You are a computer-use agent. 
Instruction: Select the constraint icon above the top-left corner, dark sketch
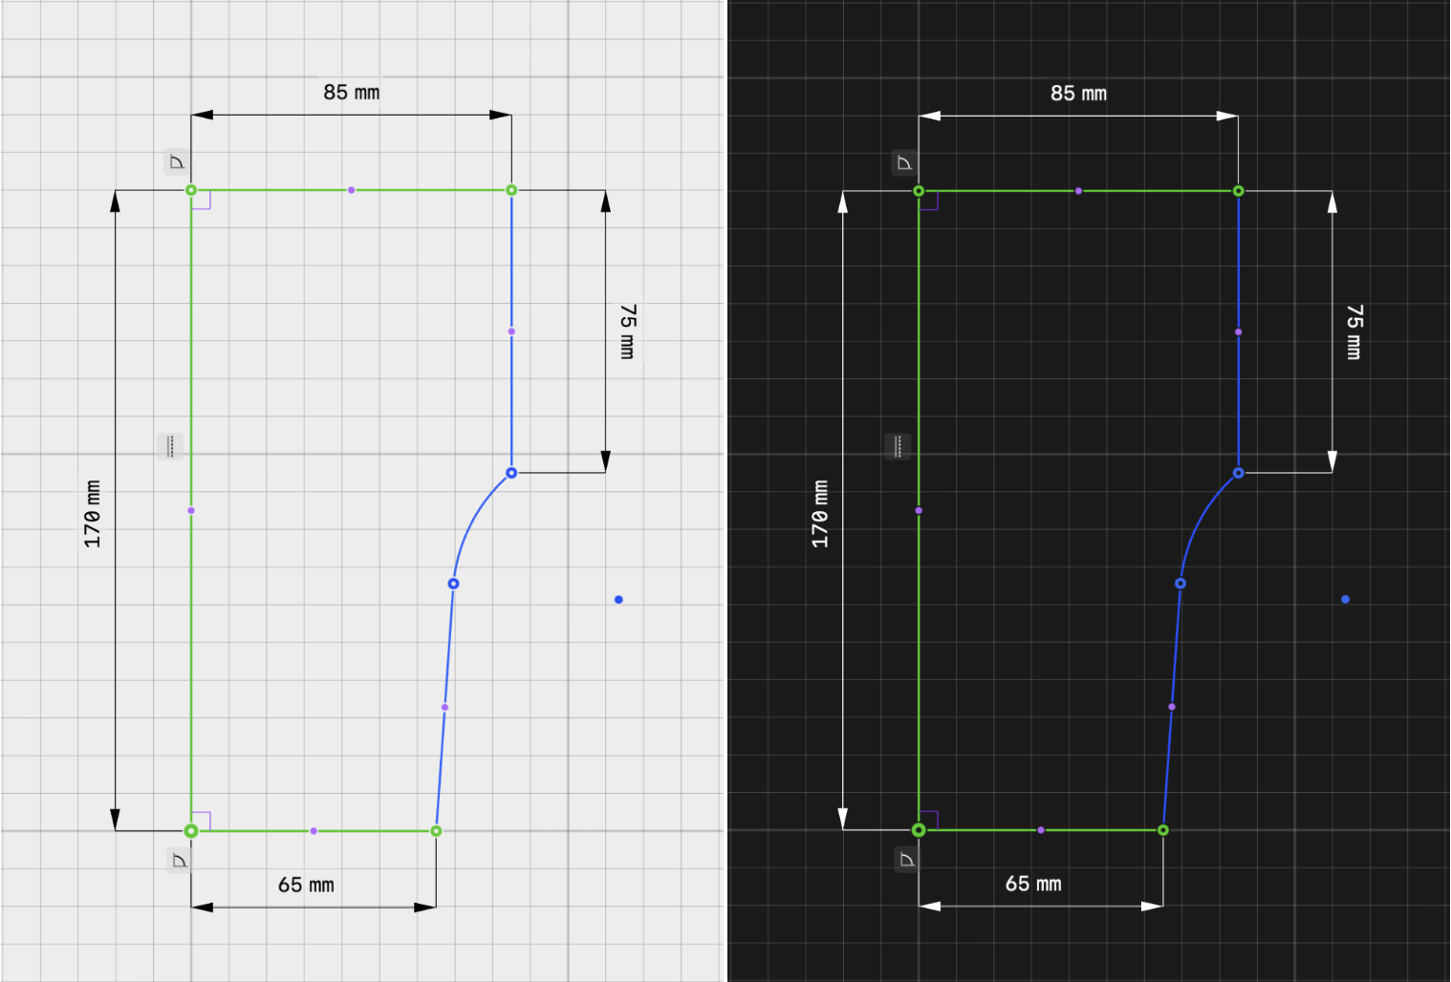pyautogui.click(x=904, y=163)
